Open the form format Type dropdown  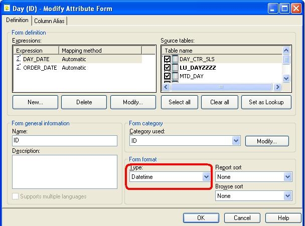(x=206, y=177)
